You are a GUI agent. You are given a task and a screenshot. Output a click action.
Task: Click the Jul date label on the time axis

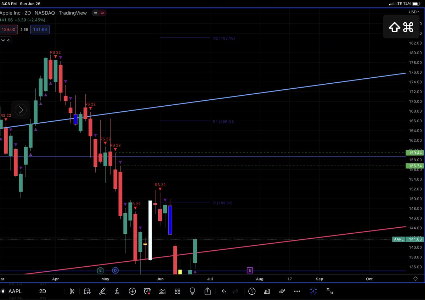[210, 279]
